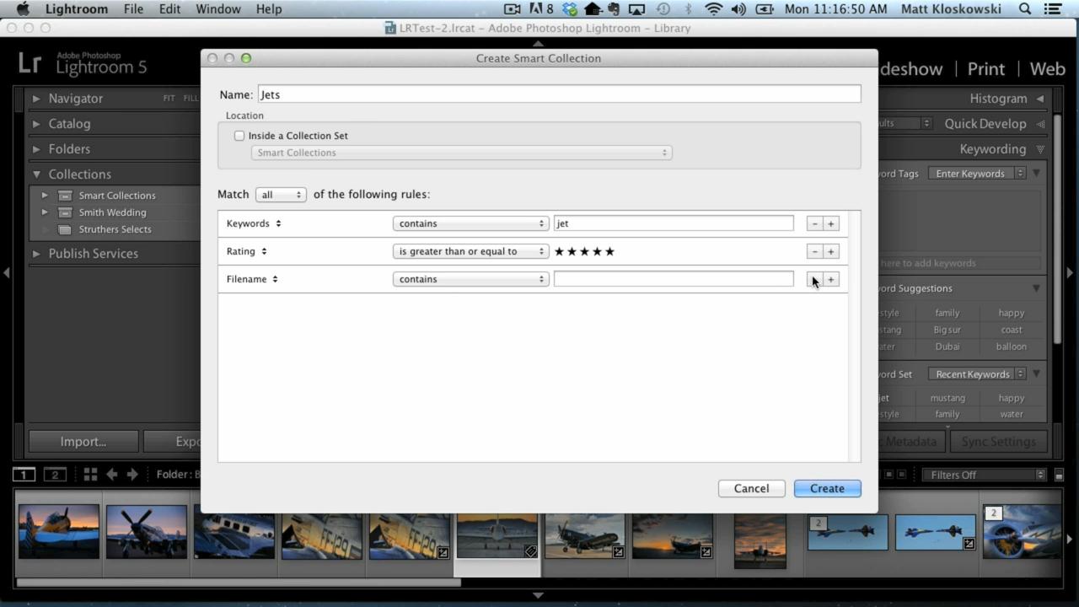Go forward with filmstrip right arrow

click(132, 475)
